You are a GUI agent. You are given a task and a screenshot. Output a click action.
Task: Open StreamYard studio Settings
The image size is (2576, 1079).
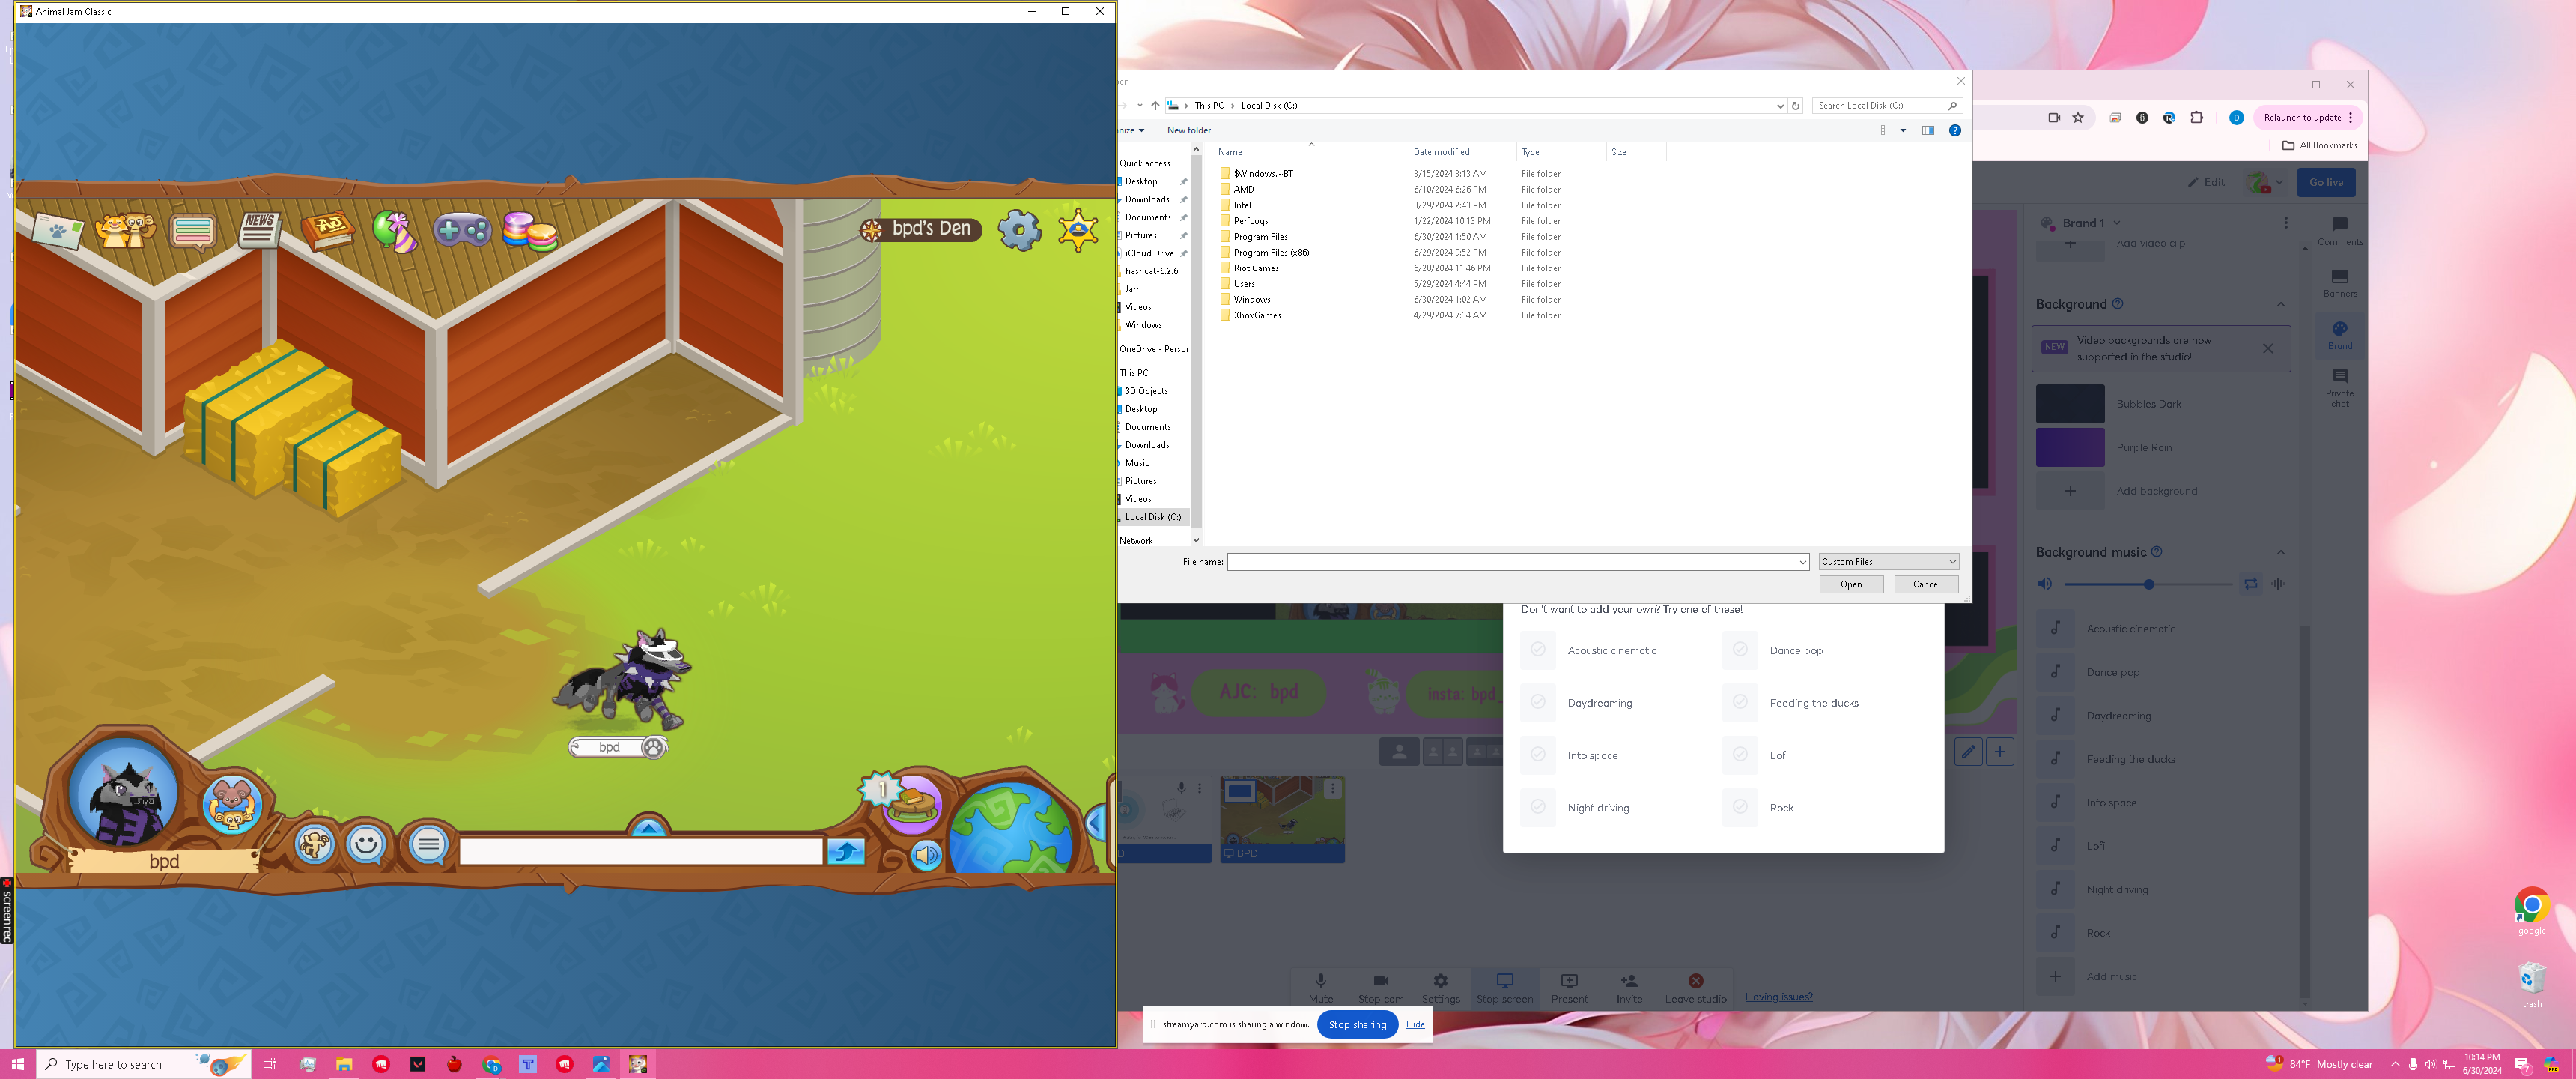click(1440, 987)
